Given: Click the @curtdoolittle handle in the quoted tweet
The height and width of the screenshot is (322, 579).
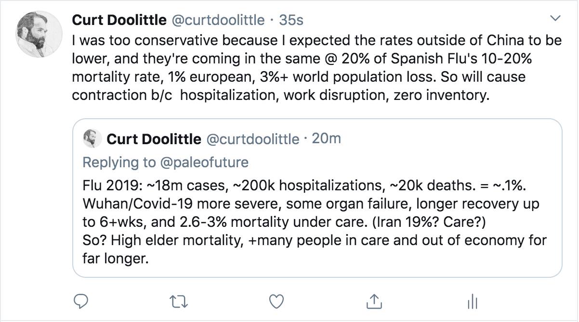Looking at the screenshot, I should pos(252,139).
